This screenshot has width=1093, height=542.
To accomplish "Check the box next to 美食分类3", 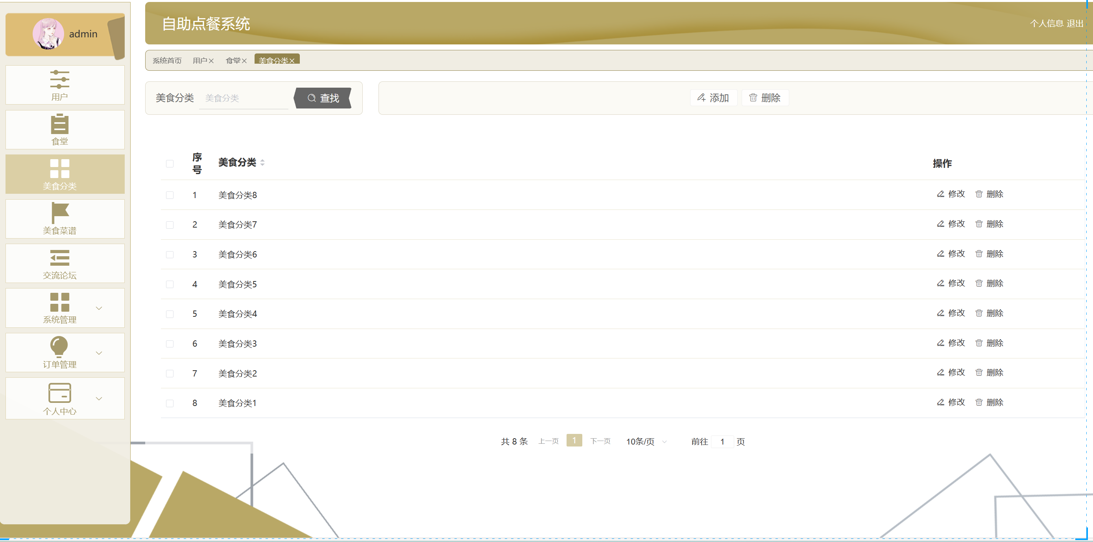I will (170, 344).
